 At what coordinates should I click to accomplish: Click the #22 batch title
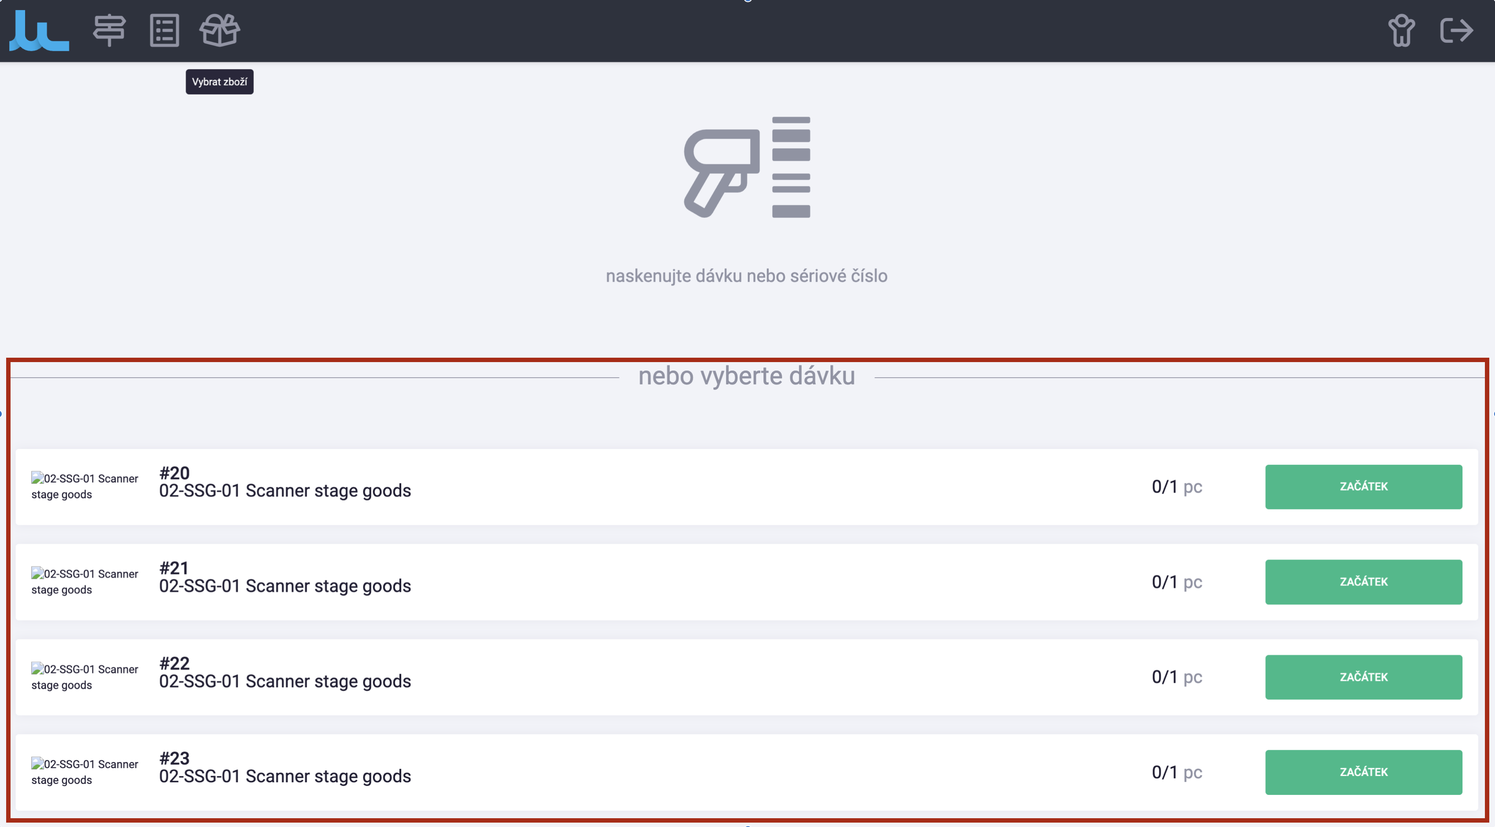click(174, 664)
